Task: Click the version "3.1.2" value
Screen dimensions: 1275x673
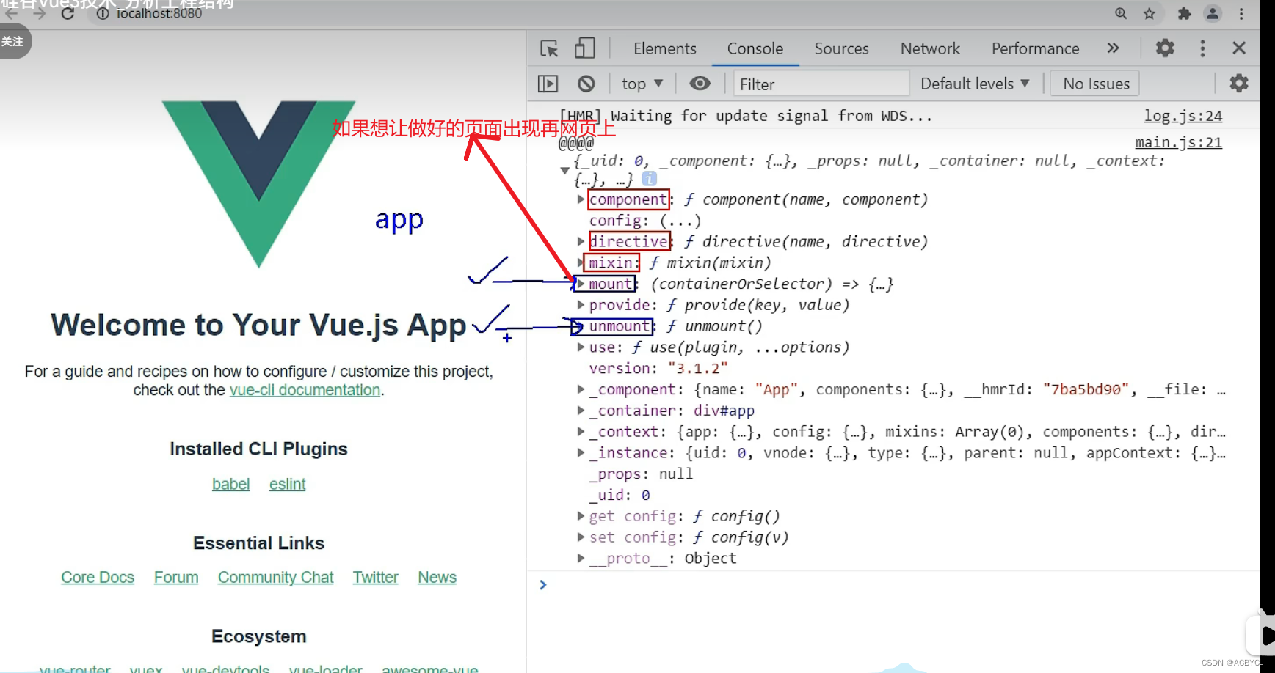Action: coord(697,368)
